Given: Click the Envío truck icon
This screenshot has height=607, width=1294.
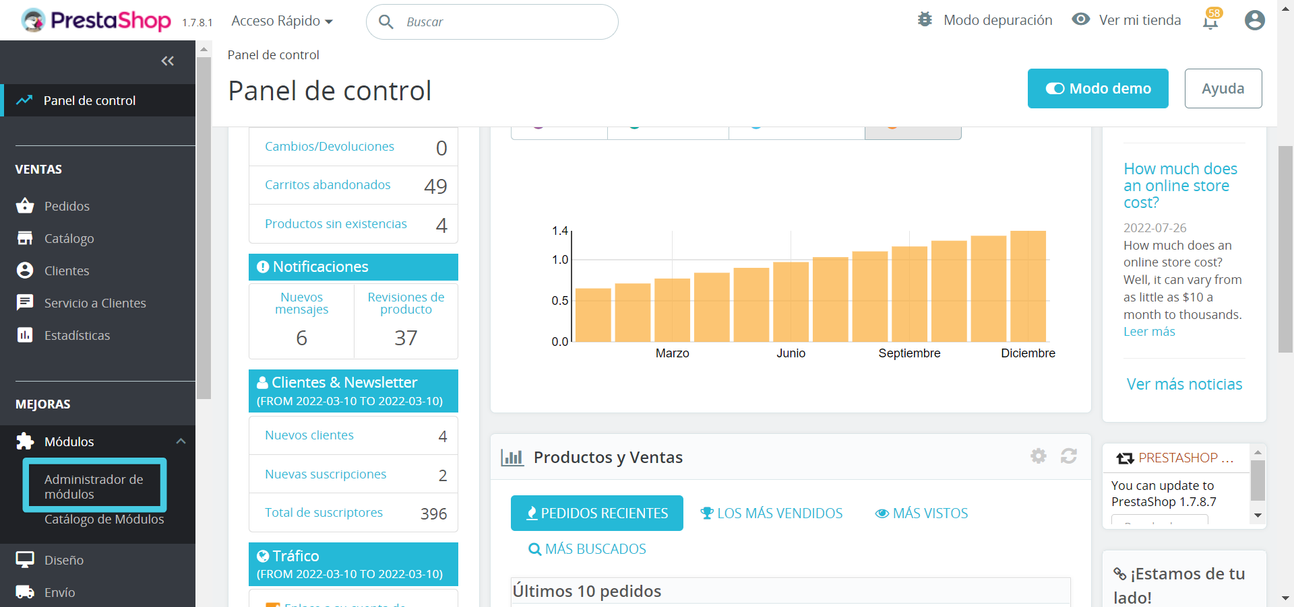Looking at the screenshot, I should tap(25, 592).
